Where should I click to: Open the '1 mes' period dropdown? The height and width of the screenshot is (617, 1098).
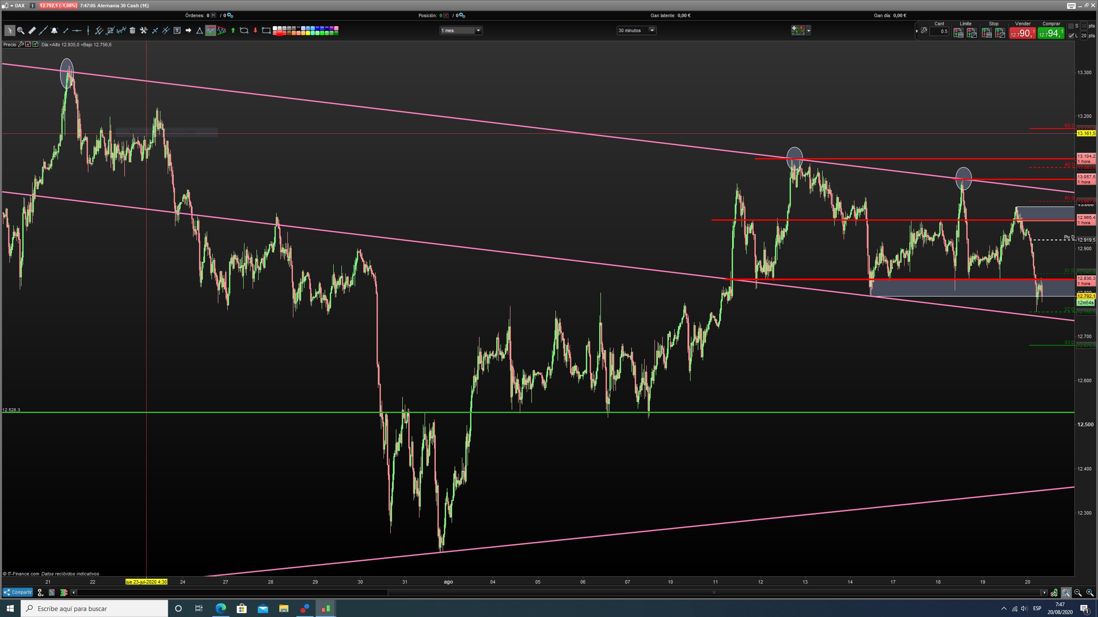pos(478,30)
